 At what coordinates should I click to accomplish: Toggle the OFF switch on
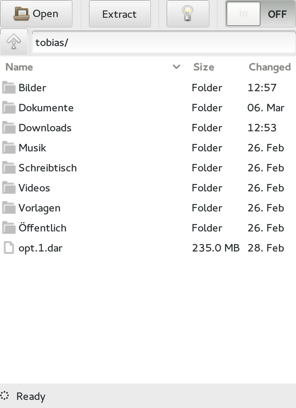(x=261, y=14)
